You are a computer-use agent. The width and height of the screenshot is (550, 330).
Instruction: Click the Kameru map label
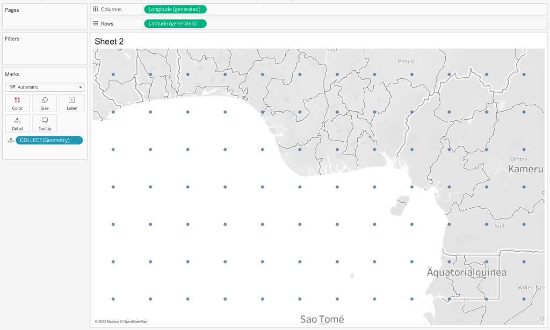tap(526, 169)
